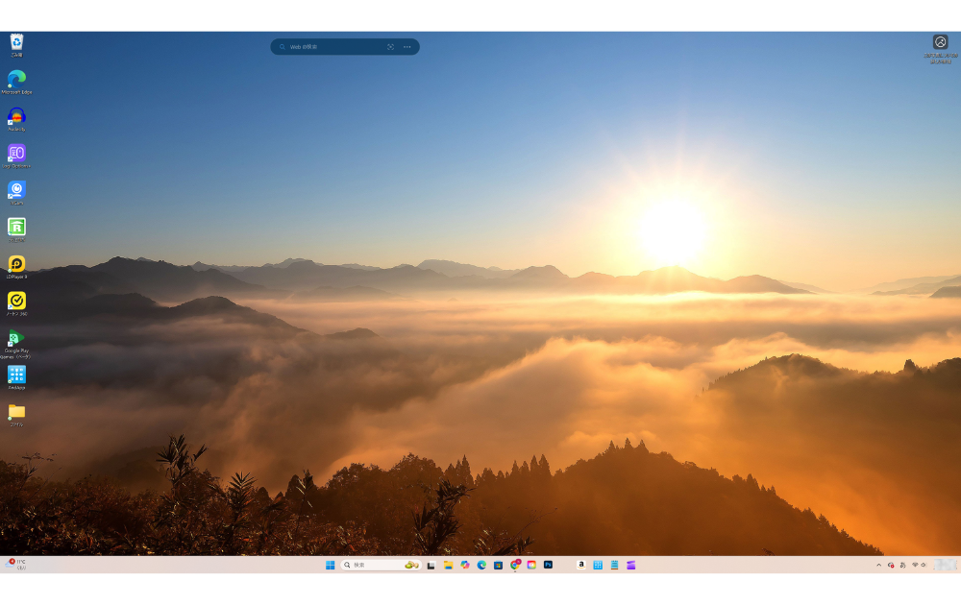The image size is (961, 605).
Task: Open the Norton 360 desktop shortcut
Action: [16, 301]
